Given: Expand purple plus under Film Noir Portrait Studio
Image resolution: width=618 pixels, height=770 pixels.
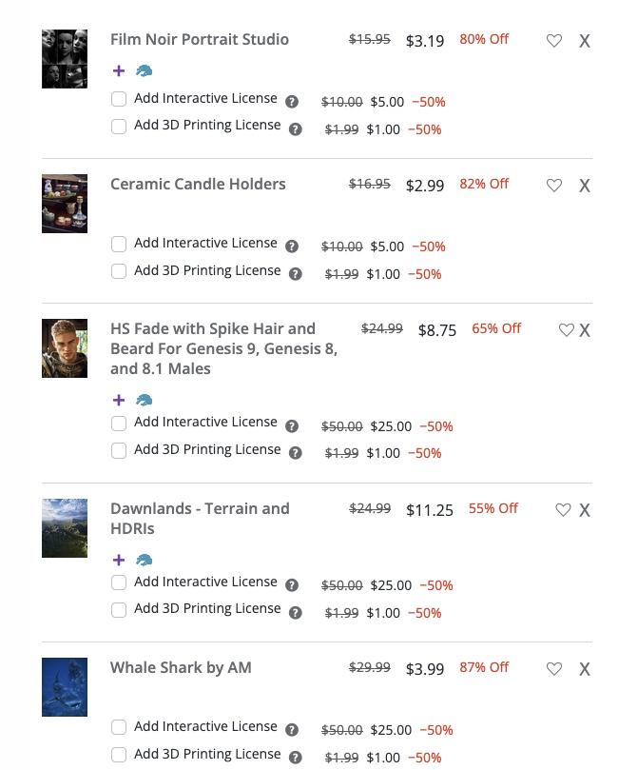Looking at the screenshot, I should coord(119,70).
